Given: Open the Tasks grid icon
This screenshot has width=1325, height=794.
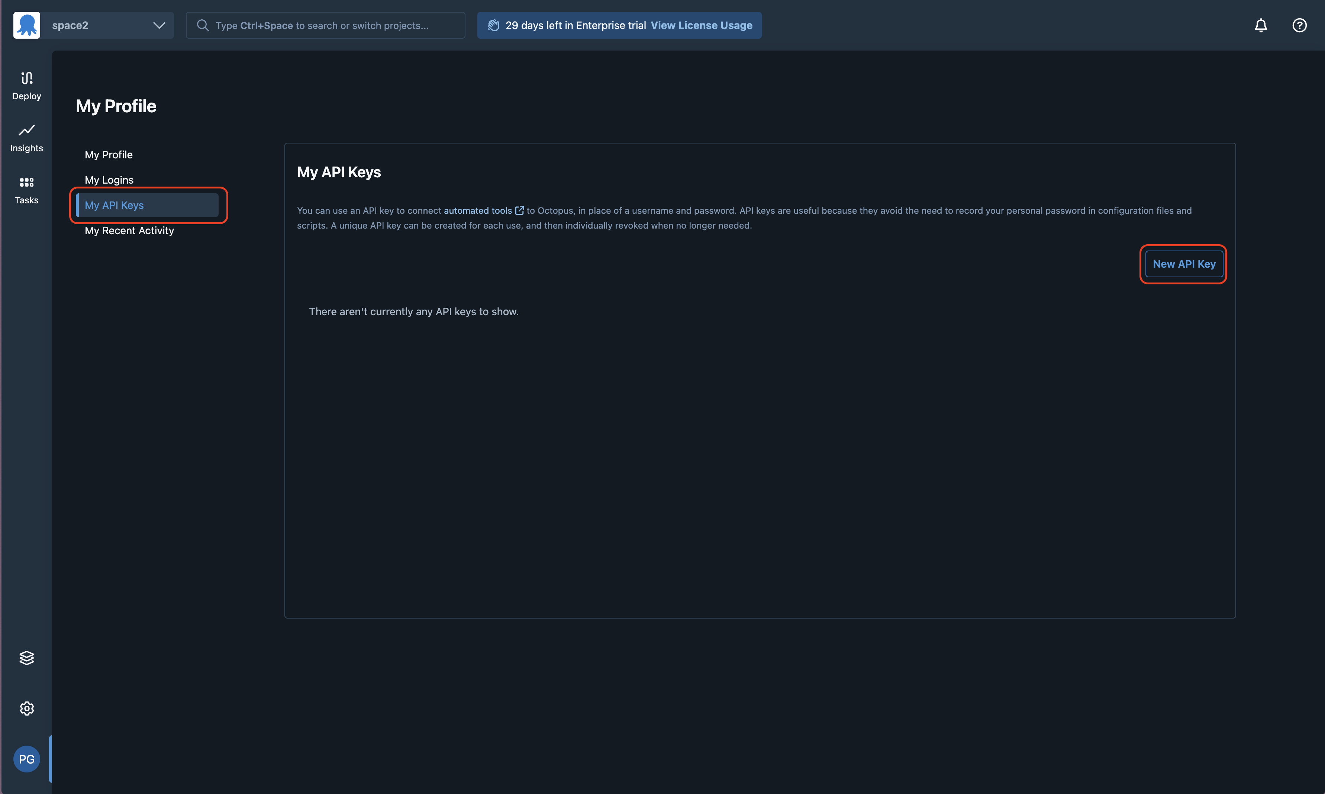Looking at the screenshot, I should pos(26,190).
